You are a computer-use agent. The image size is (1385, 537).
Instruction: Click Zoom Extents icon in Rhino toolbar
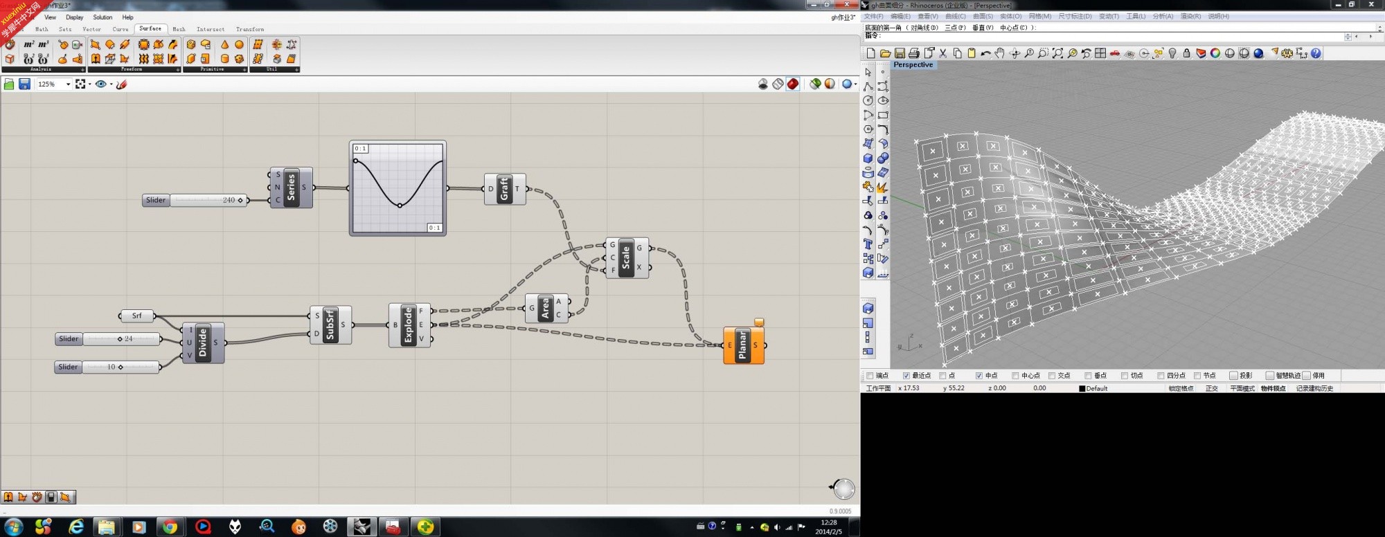(x=1057, y=53)
